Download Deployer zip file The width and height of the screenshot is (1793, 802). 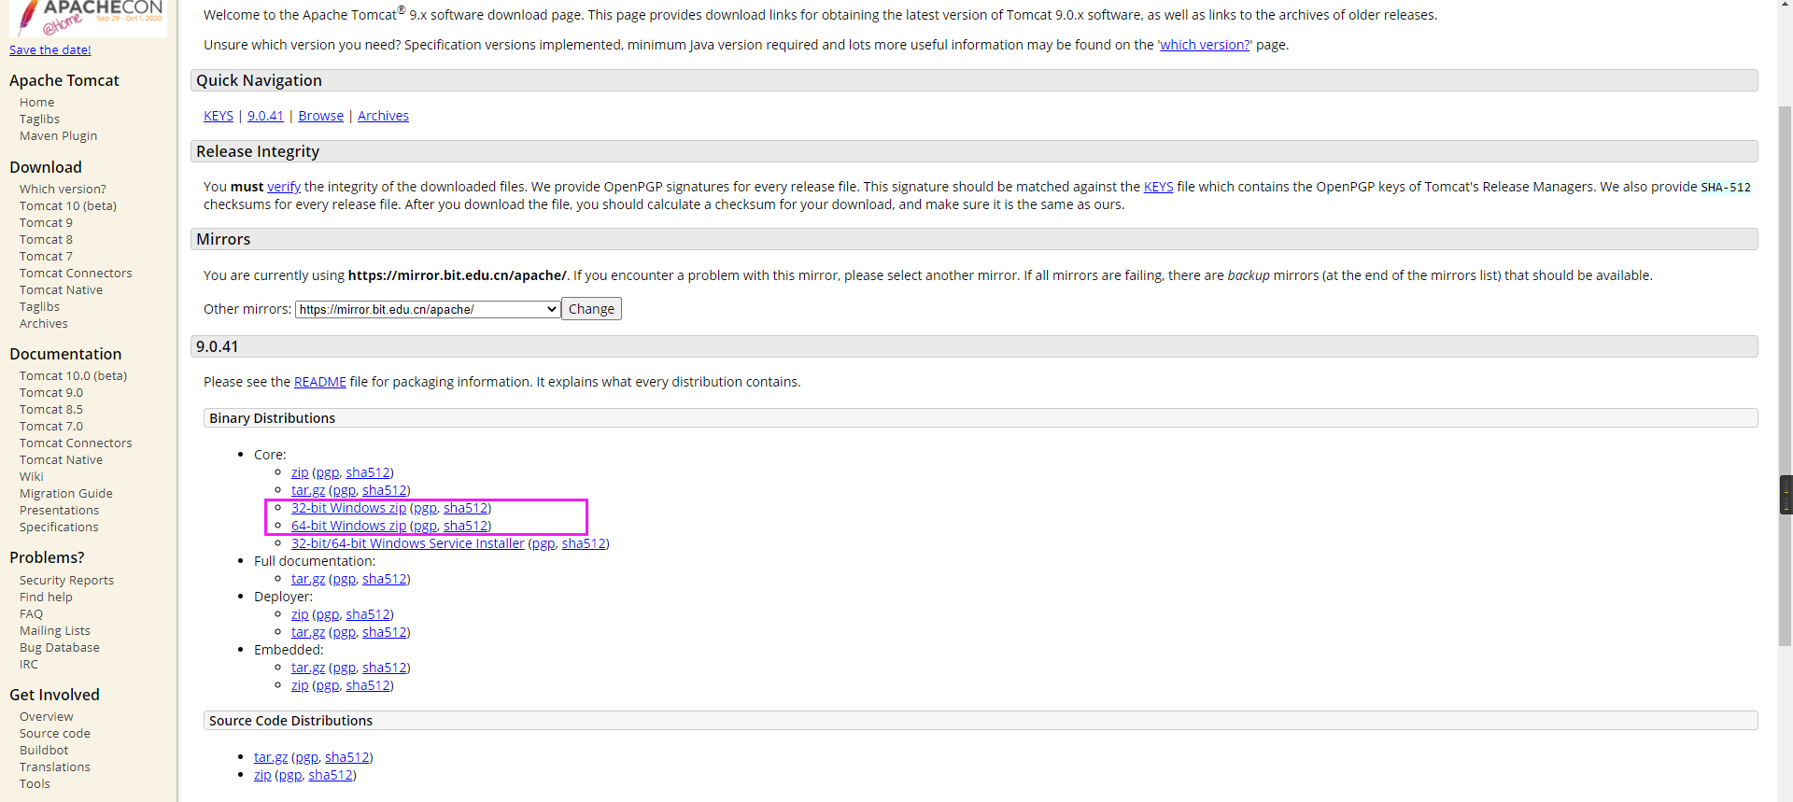coord(300,614)
